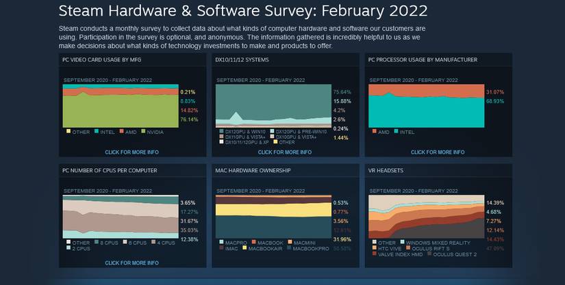
Task: Click the 1.44% value in DX systems panel
Action: 340,137
